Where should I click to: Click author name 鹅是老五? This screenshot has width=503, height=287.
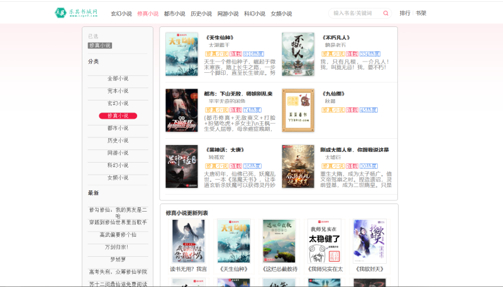tap(336, 45)
